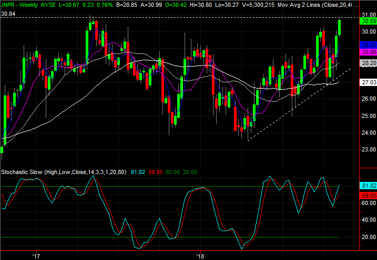Click the green 30.69 last price tag

[x=367, y=21]
